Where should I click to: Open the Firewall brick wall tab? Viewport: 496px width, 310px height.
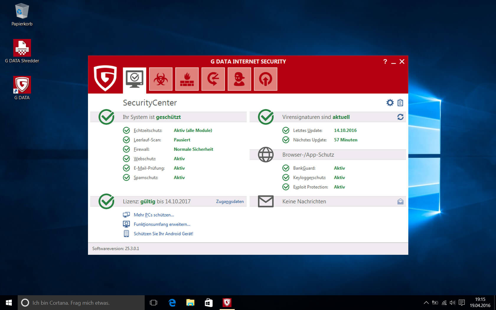(x=187, y=79)
